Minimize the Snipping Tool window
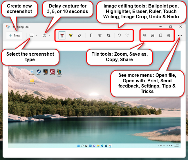The width and height of the screenshot is (188, 160). pyautogui.click(x=160, y=27)
